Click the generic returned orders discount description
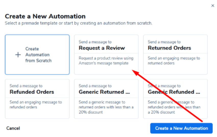Image resolution: width=217 pixels, height=137 pixels. (x=106, y=107)
